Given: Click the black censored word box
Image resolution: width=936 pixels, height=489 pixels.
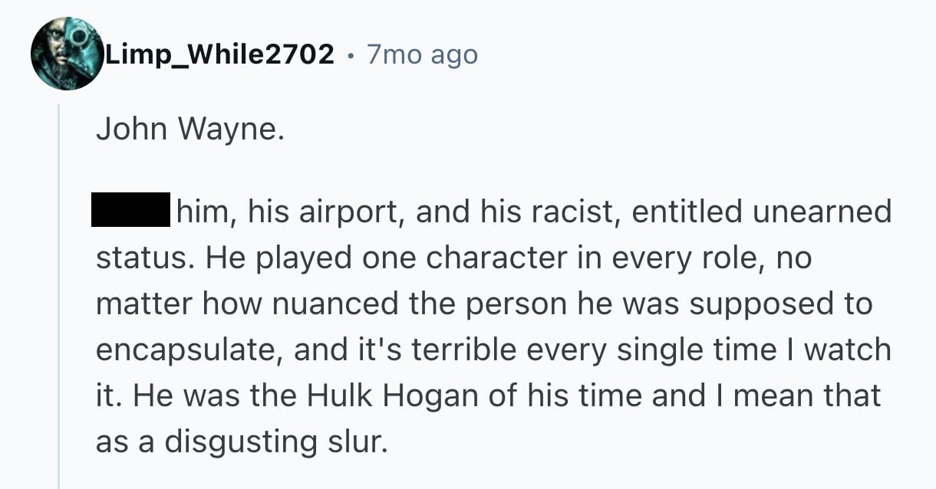Looking at the screenshot, I should coord(130,210).
